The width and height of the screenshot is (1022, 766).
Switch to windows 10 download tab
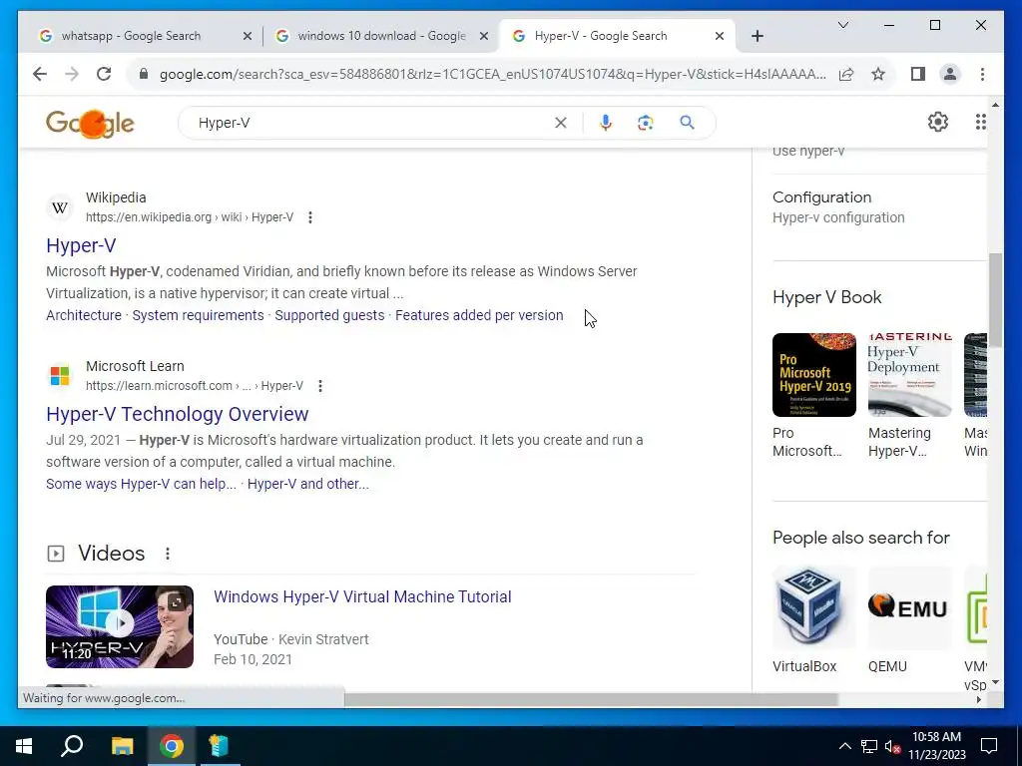[x=381, y=36]
